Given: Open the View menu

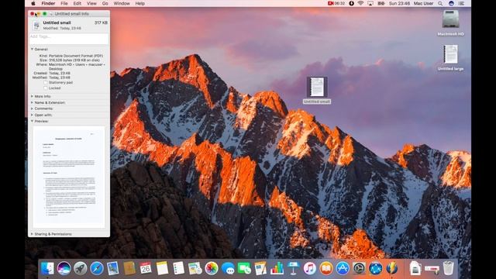Looking at the screenshot, I should (x=91, y=3).
